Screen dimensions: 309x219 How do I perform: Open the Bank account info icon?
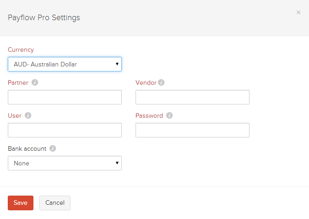[x=53, y=149]
